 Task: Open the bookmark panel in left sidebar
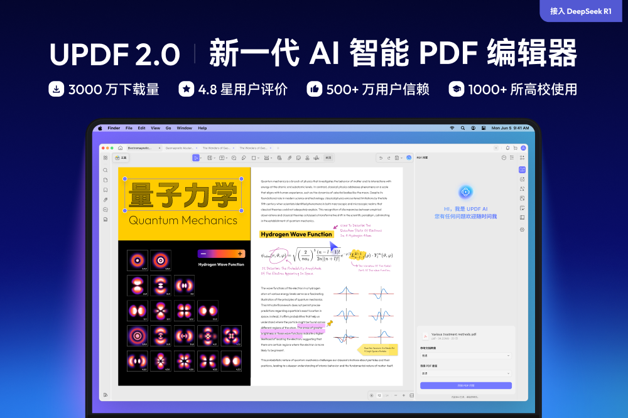pos(106,190)
